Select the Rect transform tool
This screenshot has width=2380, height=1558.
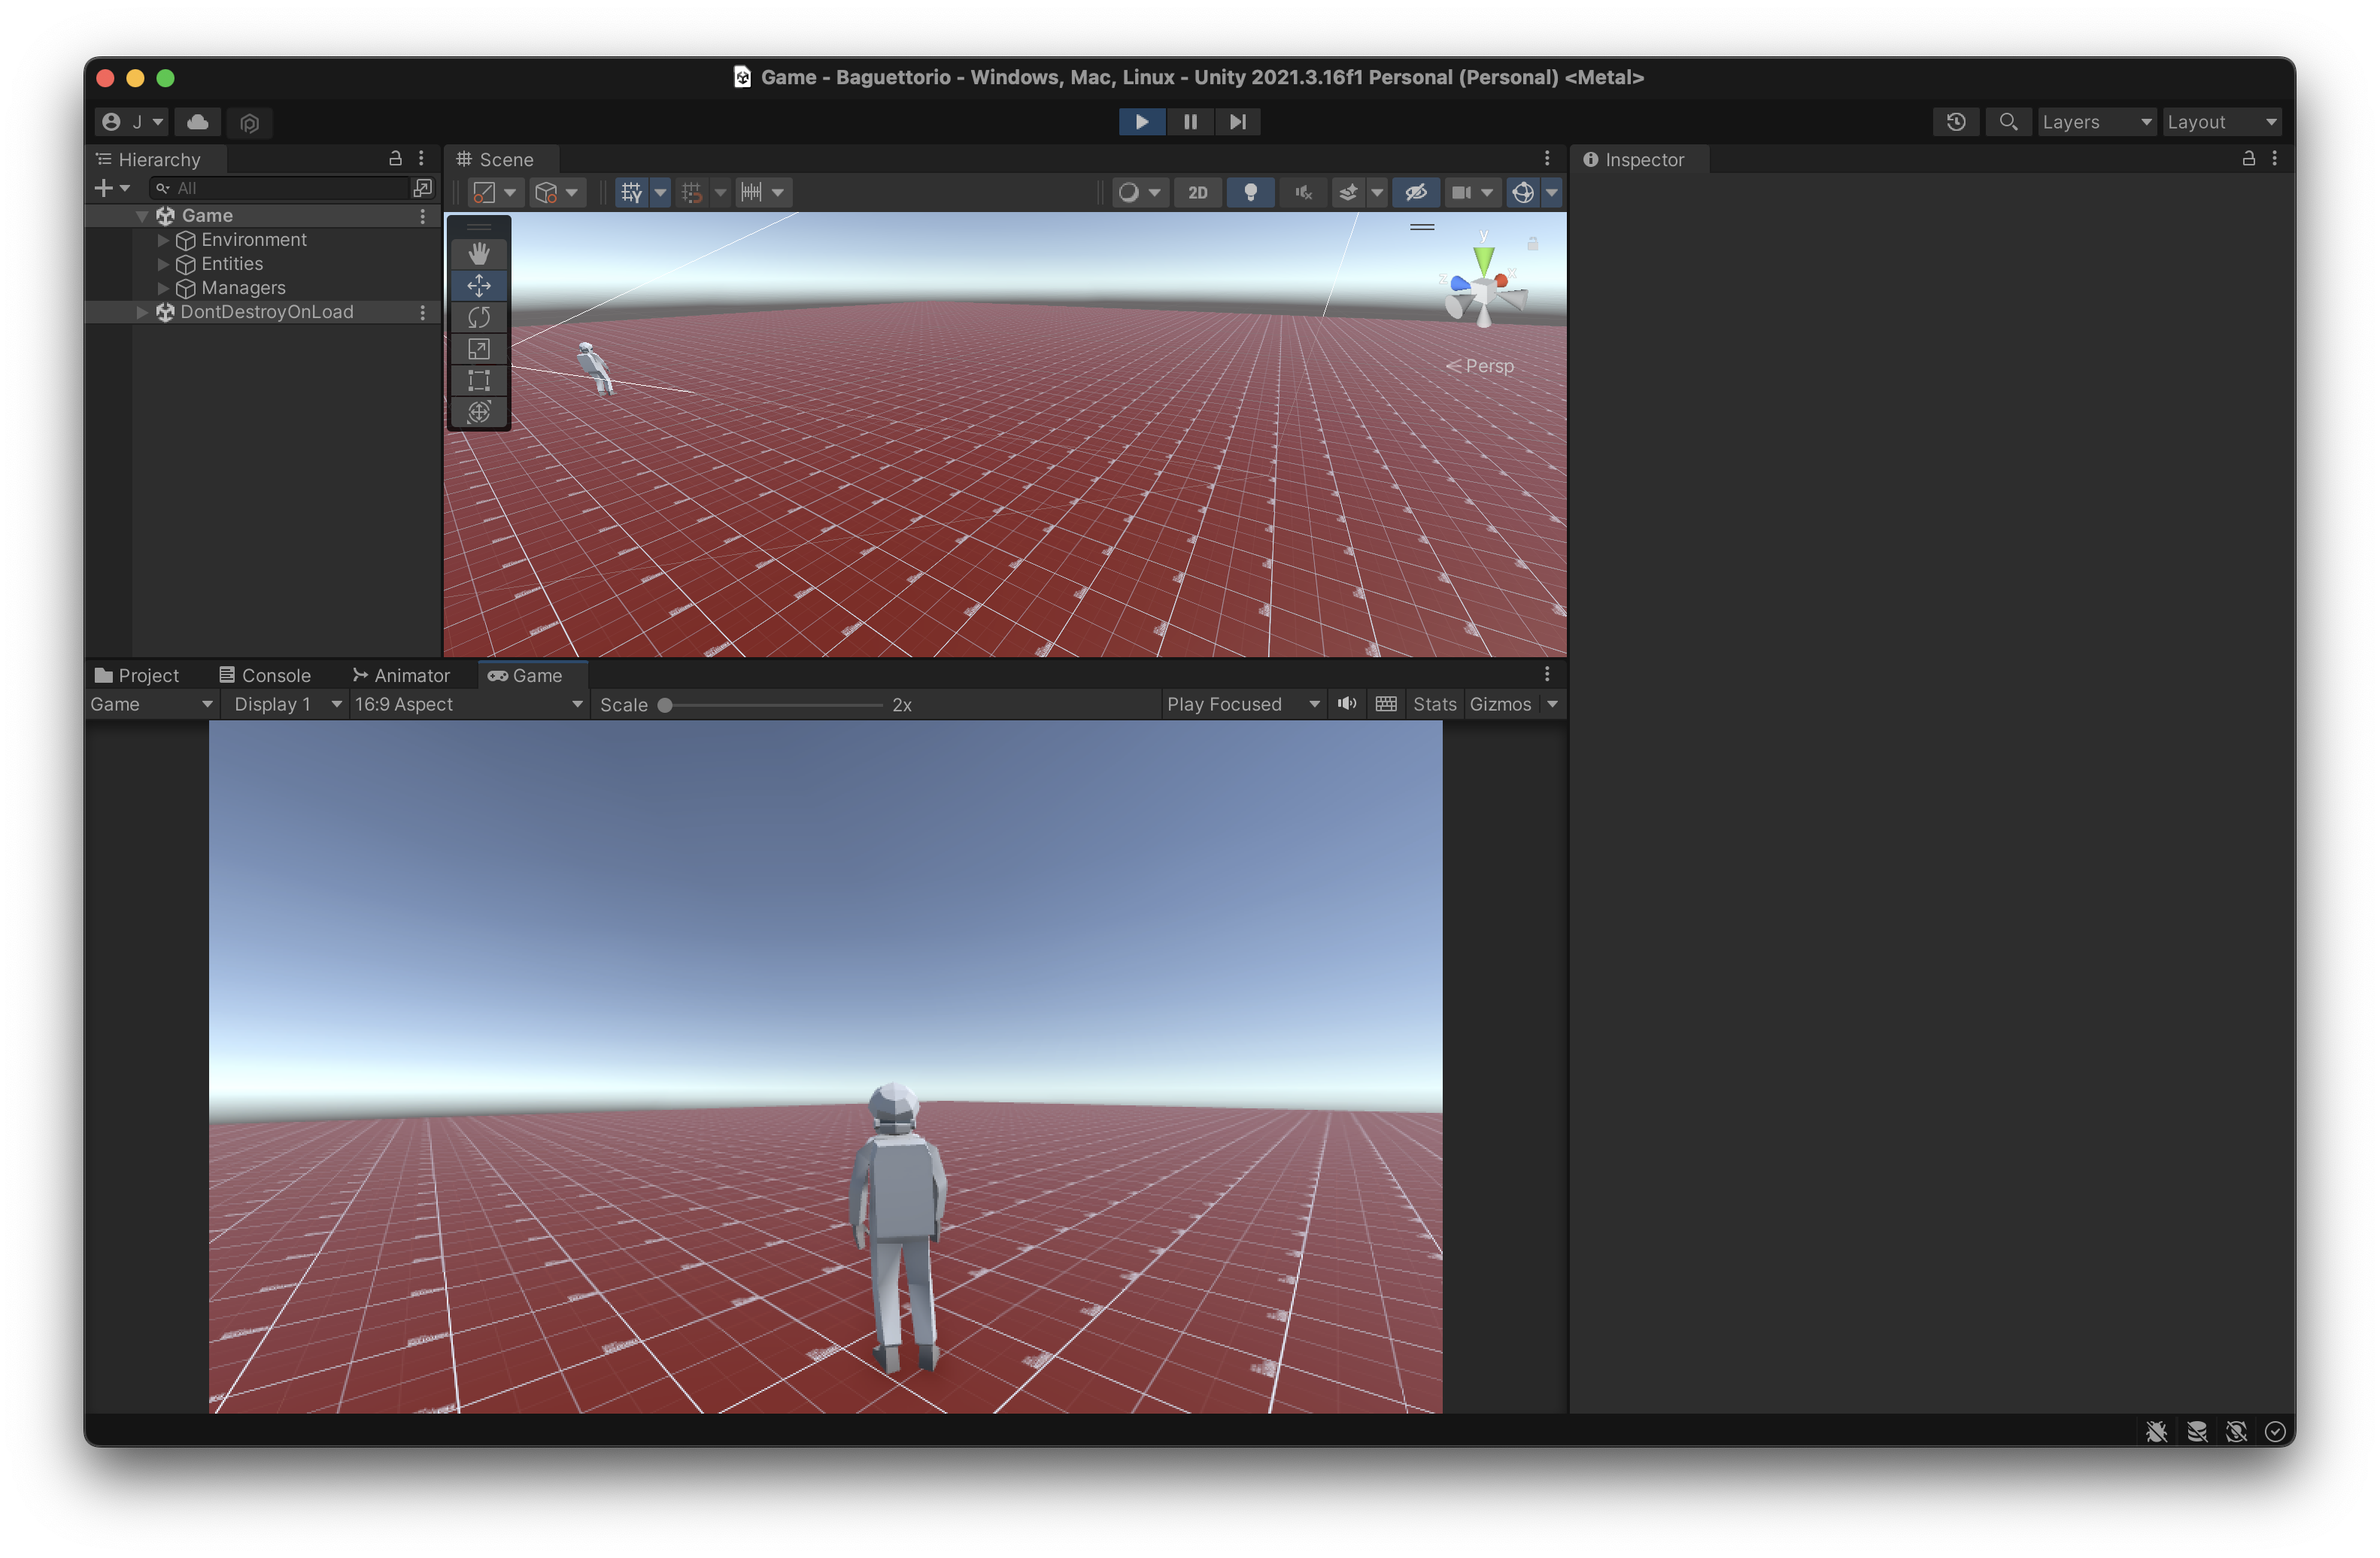click(479, 380)
